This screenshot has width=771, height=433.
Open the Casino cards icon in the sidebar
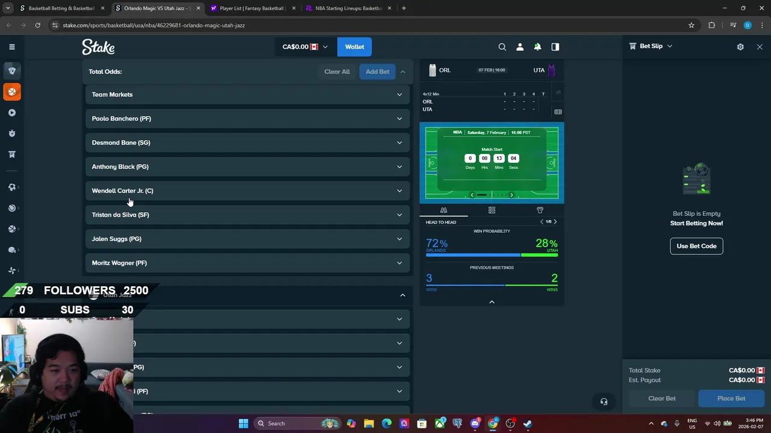(11, 70)
